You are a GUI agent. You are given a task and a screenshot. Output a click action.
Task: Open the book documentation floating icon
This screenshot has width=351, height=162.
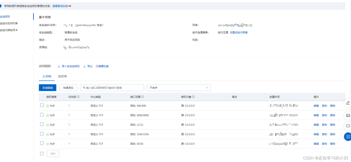click(348, 115)
